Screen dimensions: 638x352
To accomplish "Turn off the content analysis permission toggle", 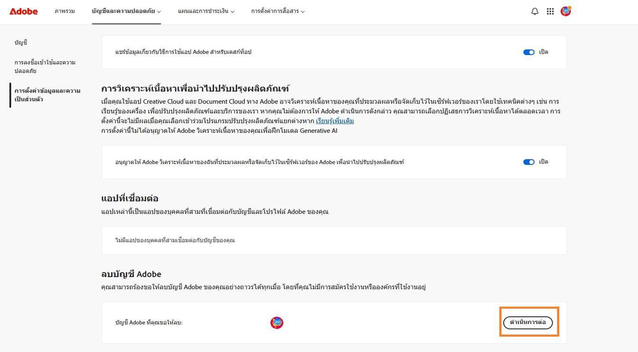I will click(528, 162).
